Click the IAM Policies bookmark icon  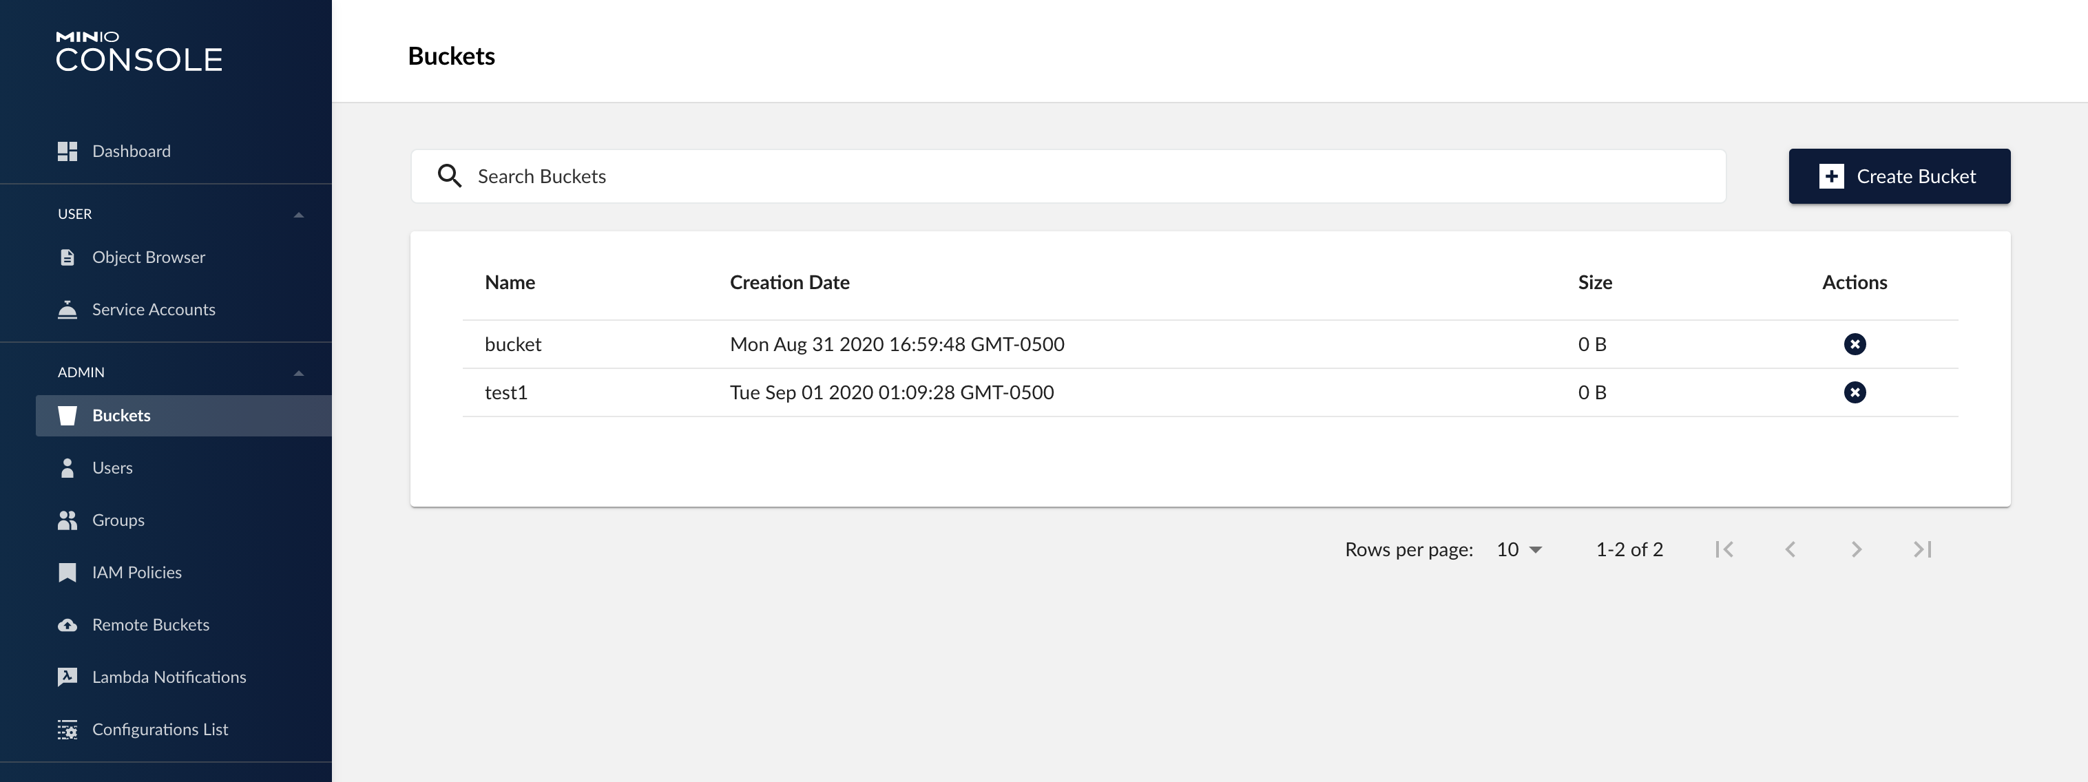click(67, 573)
